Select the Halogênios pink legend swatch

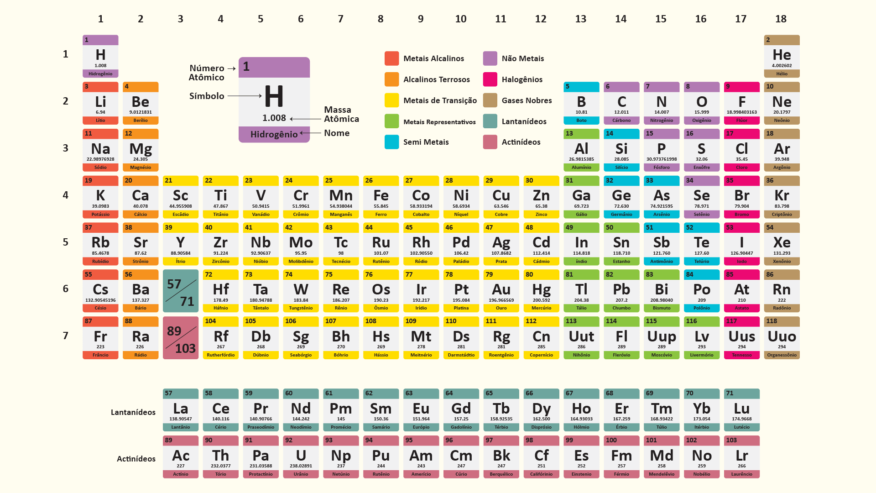[x=490, y=79]
